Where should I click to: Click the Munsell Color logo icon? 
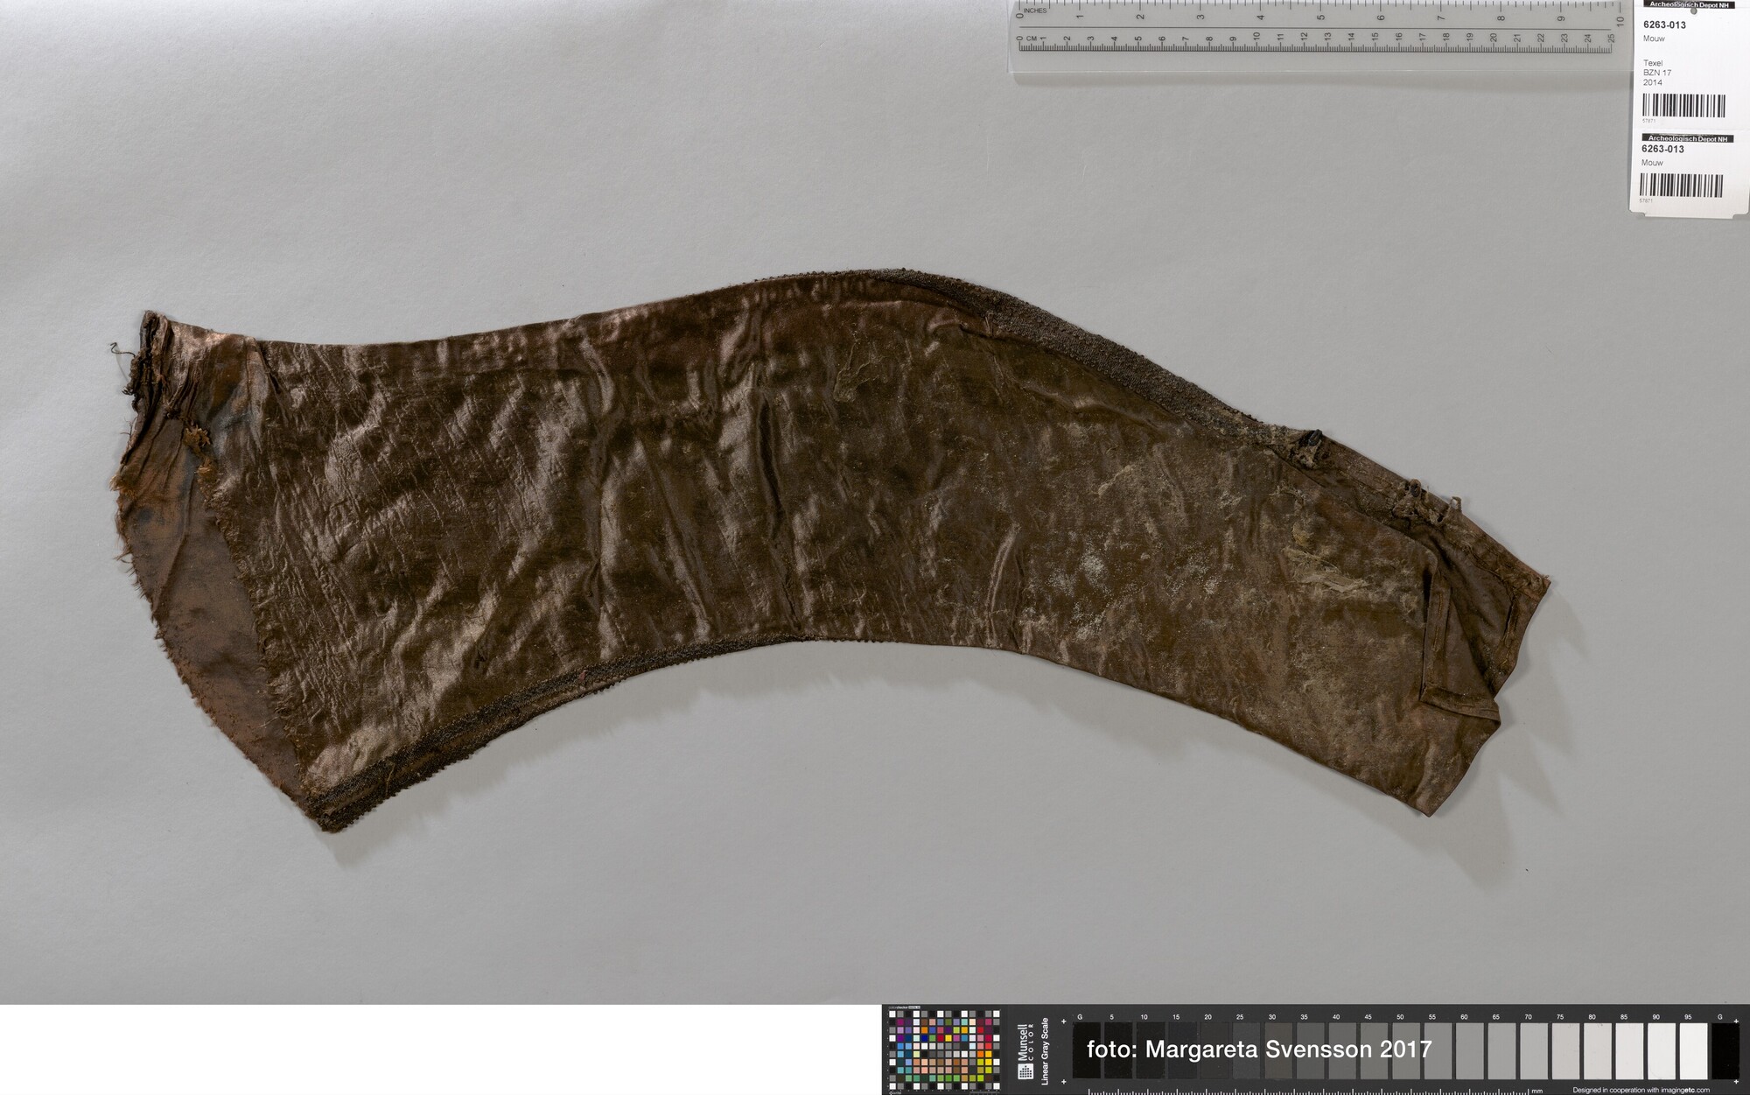[1025, 1070]
